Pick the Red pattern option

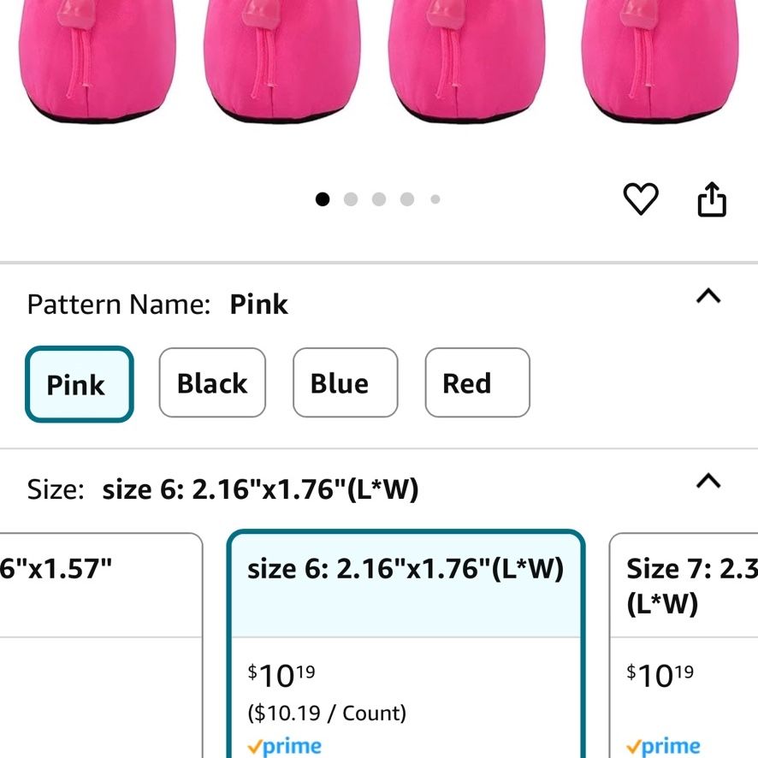[x=477, y=382]
